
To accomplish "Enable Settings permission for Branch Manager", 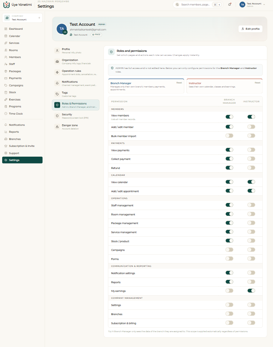I will [x=229, y=305].
